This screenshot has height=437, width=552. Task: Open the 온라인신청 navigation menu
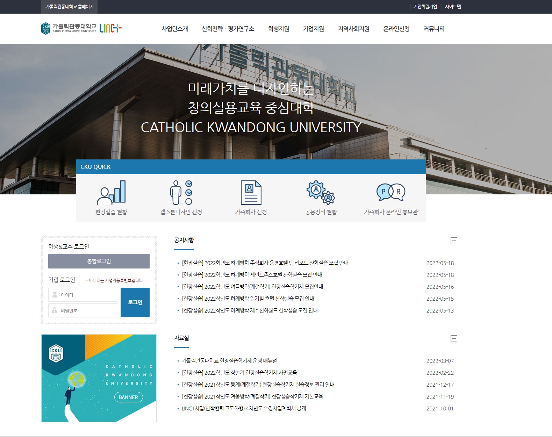[x=396, y=29]
